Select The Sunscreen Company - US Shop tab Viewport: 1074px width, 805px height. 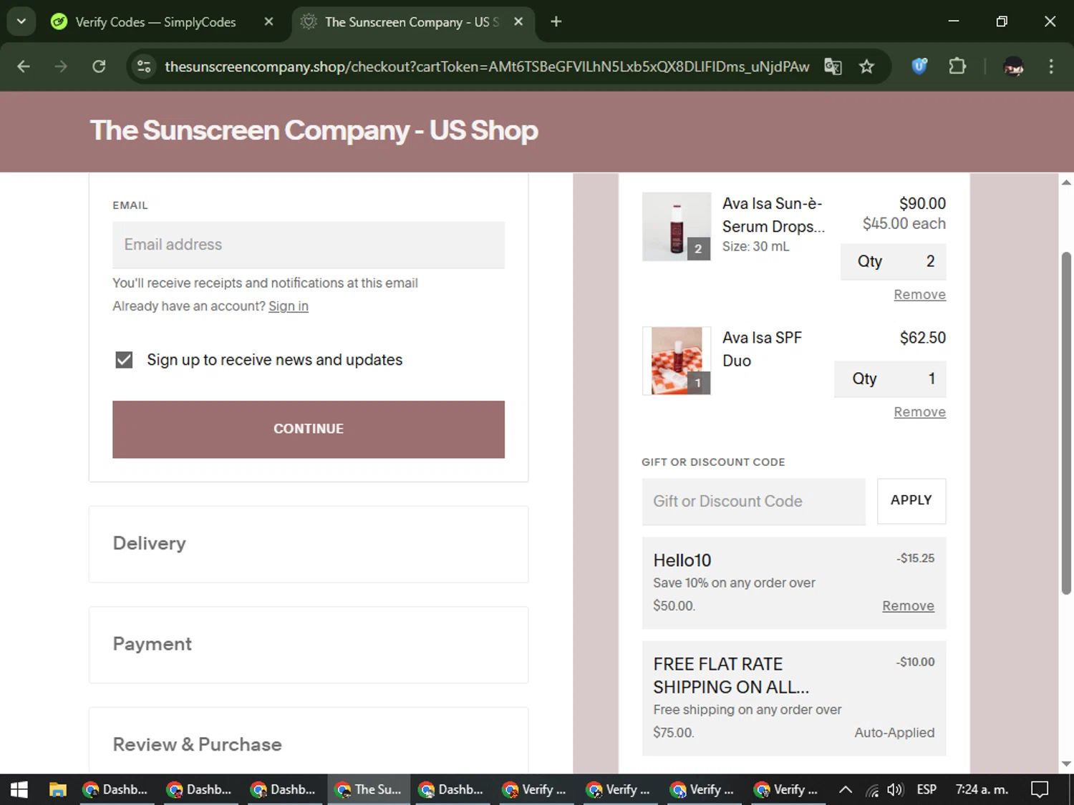point(411,22)
